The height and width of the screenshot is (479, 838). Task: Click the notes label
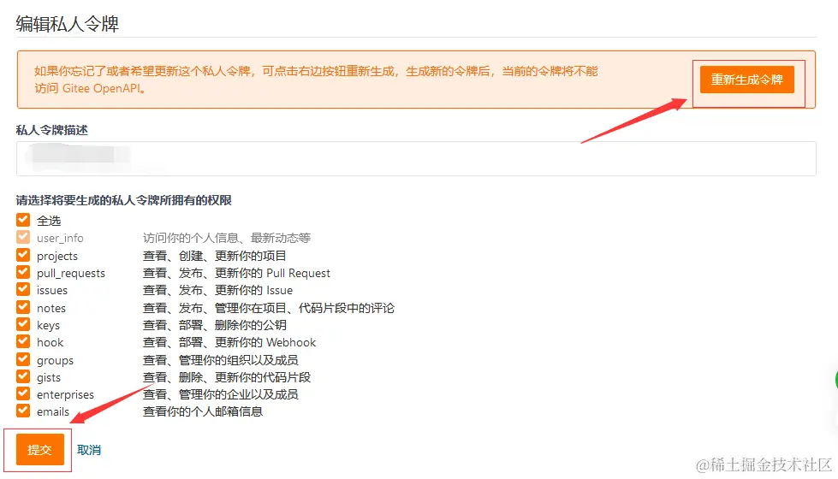[x=51, y=308]
